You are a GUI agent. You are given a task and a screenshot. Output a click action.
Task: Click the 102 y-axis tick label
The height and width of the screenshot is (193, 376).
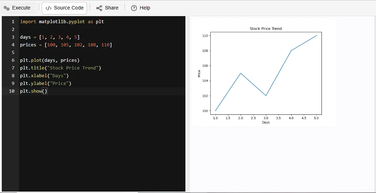[206, 96]
